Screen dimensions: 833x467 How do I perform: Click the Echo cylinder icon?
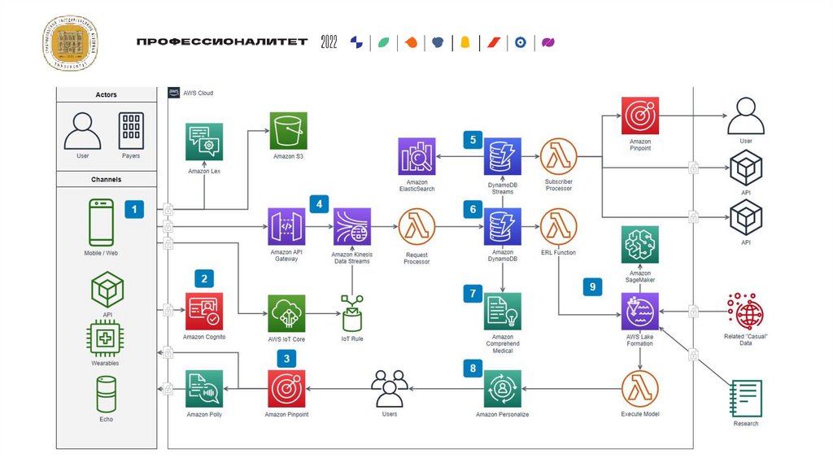coord(107,395)
